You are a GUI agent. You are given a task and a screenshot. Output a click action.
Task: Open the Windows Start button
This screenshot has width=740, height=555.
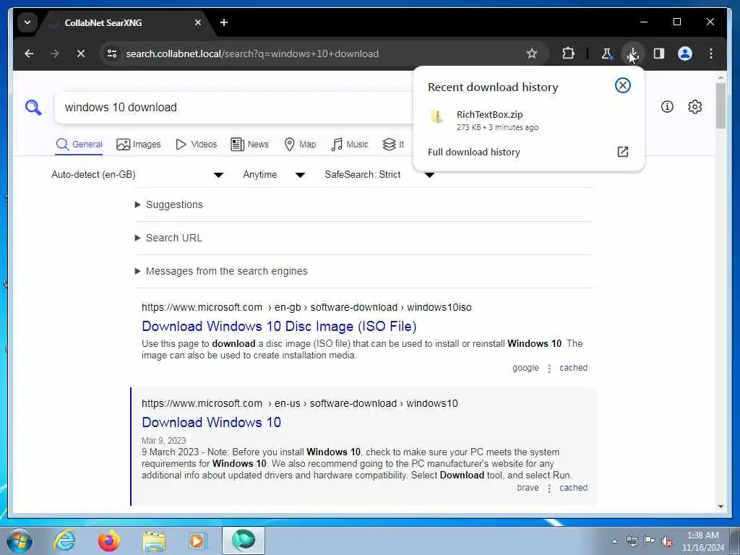[20, 541]
